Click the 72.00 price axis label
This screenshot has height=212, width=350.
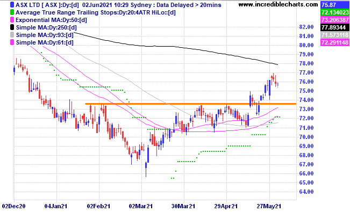306,119
